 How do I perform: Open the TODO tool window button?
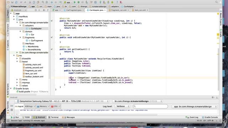pyautogui.click(x=26, y=117)
